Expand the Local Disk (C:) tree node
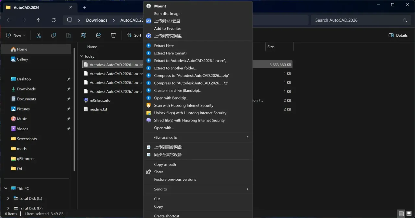The height and width of the screenshot is (218, 415). tap(8, 199)
